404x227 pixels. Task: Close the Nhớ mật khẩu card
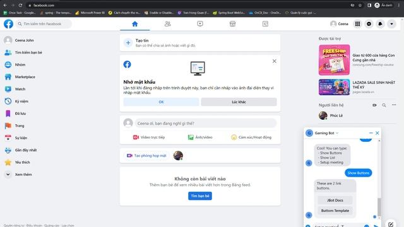tap(275, 61)
